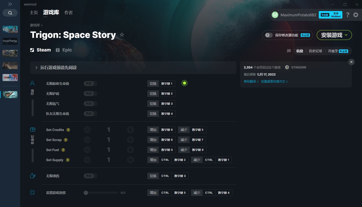Open the comments chat icon
Screen dimensions: 362x207
pos(289,51)
